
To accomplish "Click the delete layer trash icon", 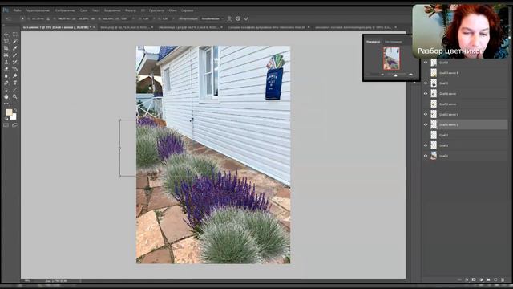I will pyautogui.click(x=503, y=279).
